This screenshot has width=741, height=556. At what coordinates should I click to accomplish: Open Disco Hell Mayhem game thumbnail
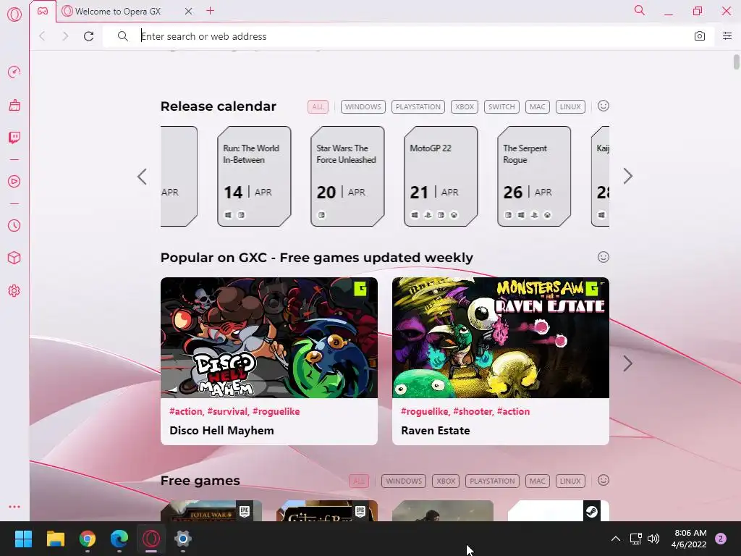point(269,337)
